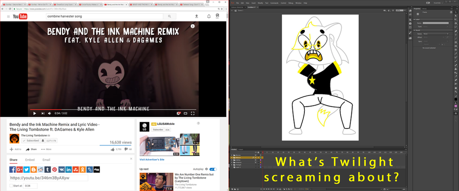This screenshot has height=191, width=459.
Task: Open video settings gear in player
Action: [179, 113]
